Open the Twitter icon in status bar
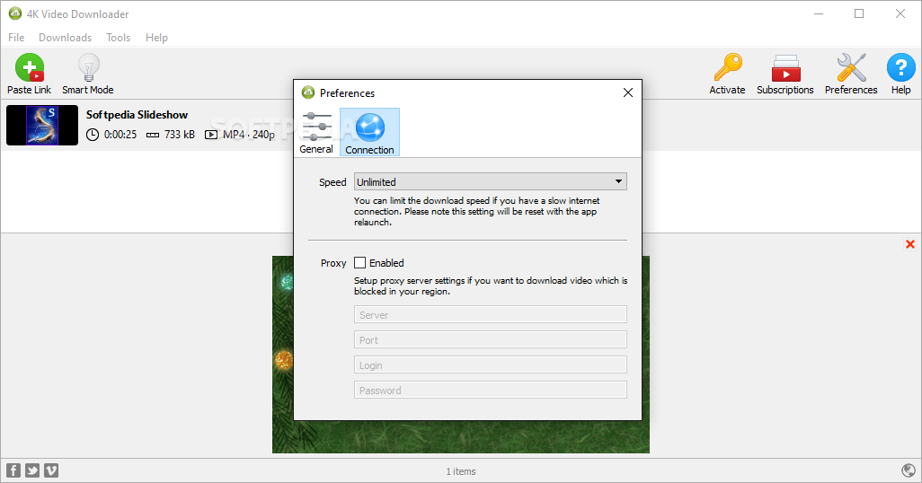Image resolution: width=922 pixels, height=483 pixels. click(32, 470)
